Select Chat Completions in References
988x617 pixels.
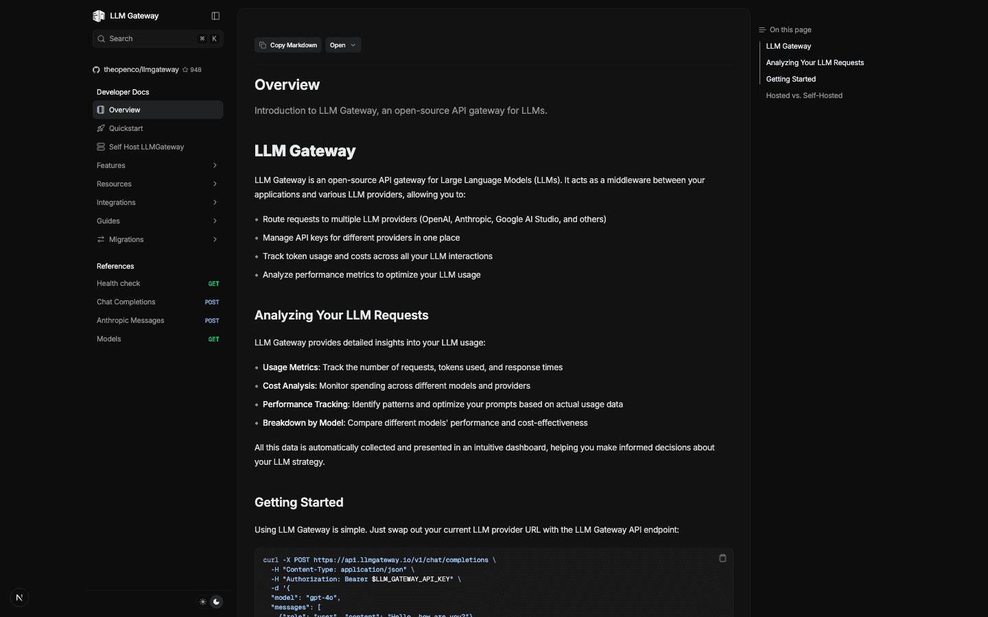point(126,302)
